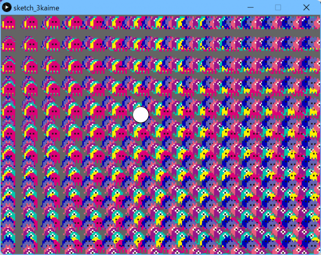Click the Processing play logo in title bar
321x255 pixels.
pos(7,7)
